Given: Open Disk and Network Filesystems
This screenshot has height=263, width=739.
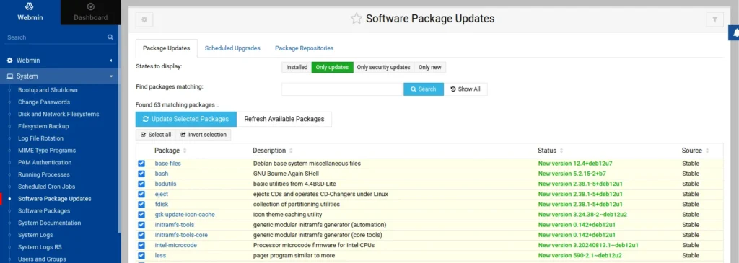Looking at the screenshot, I should (58, 115).
